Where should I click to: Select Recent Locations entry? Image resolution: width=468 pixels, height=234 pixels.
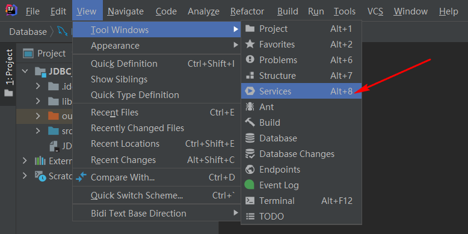[x=156, y=144]
